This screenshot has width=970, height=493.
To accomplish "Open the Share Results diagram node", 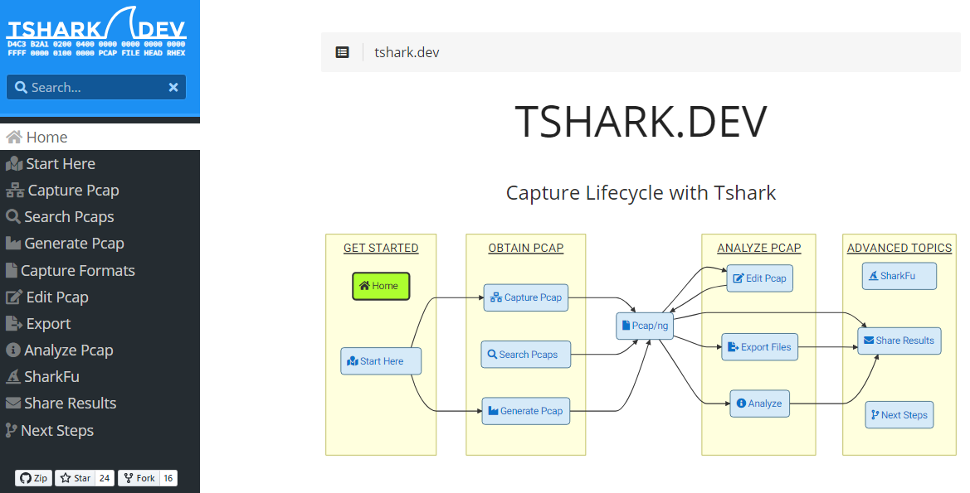I will (x=899, y=341).
